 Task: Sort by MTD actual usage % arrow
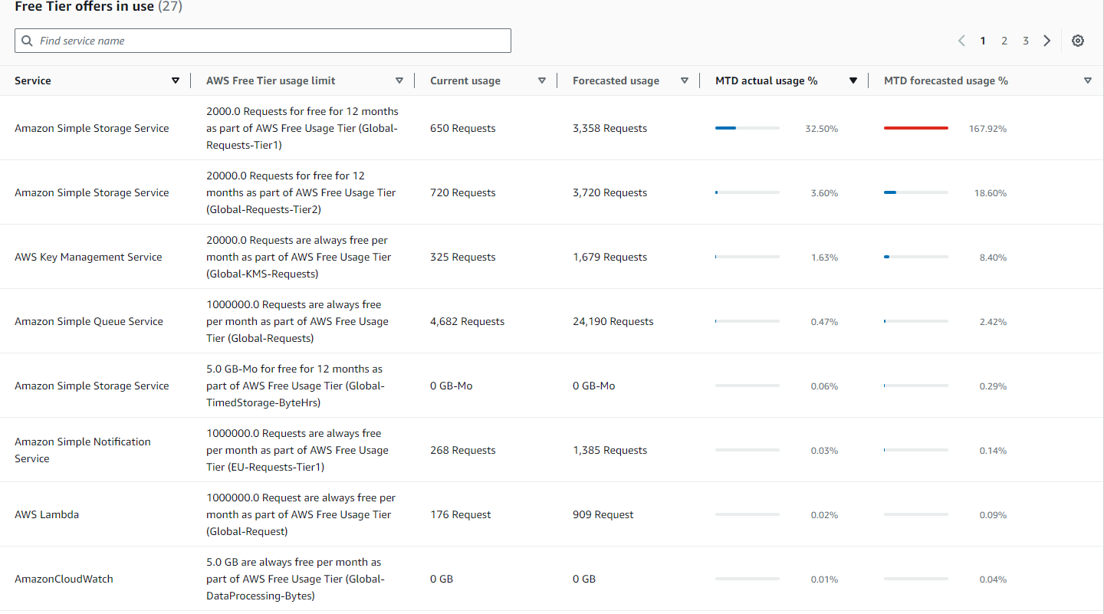pyautogui.click(x=853, y=80)
